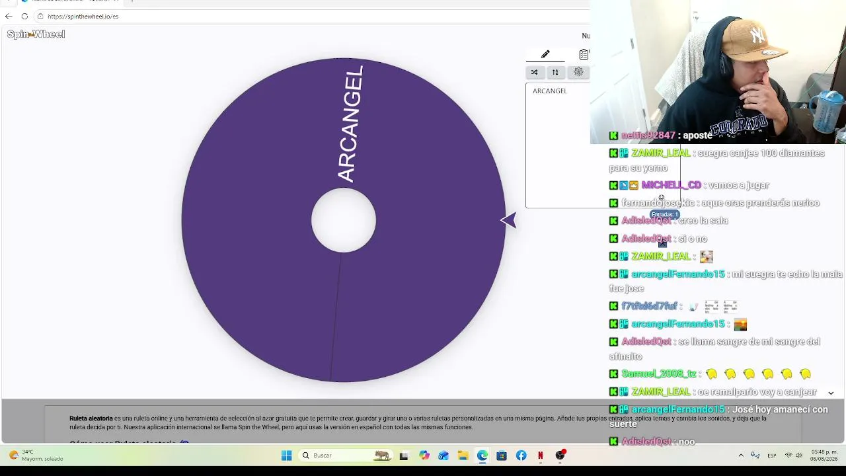The width and height of the screenshot is (846, 476).
Task: Open the volume control in system tray
Action: [x=799, y=456]
